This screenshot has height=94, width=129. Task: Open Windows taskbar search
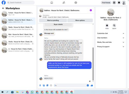click(7, 92)
